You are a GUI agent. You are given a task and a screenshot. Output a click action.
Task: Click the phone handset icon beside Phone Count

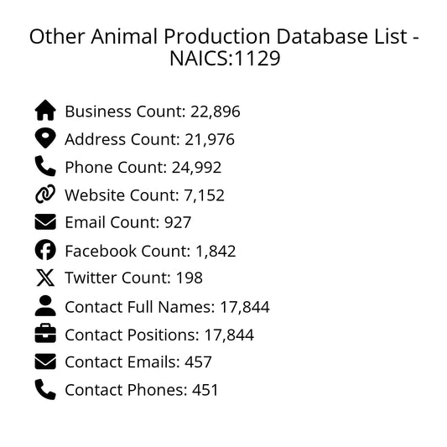click(x=45, y=166)
